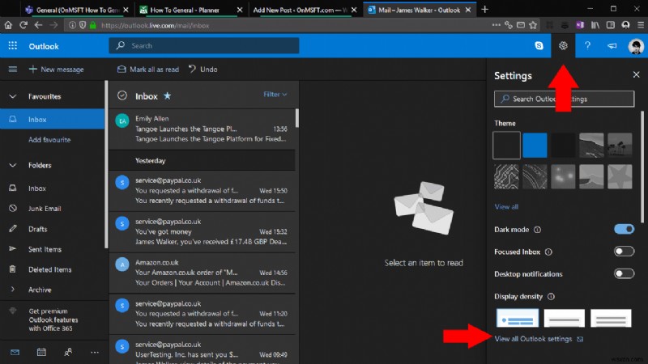The width and height of the screenshot is (648, 364).
Task: Turn off the Dark mode toggle
Action: point(624,229)
